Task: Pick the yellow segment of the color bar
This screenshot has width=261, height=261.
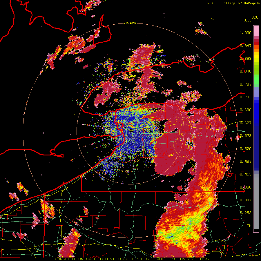Action: [256, 57]
